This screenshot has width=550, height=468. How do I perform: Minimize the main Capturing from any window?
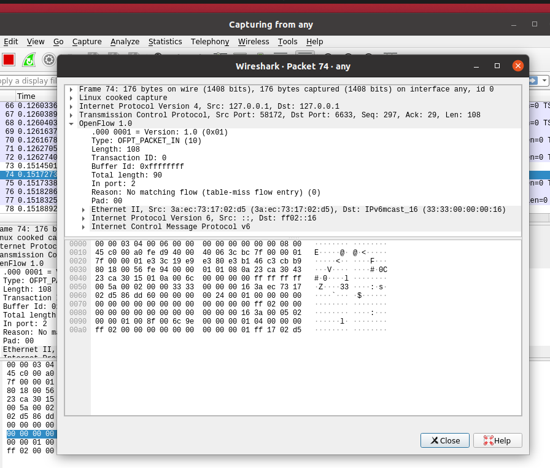click(514, 25)
